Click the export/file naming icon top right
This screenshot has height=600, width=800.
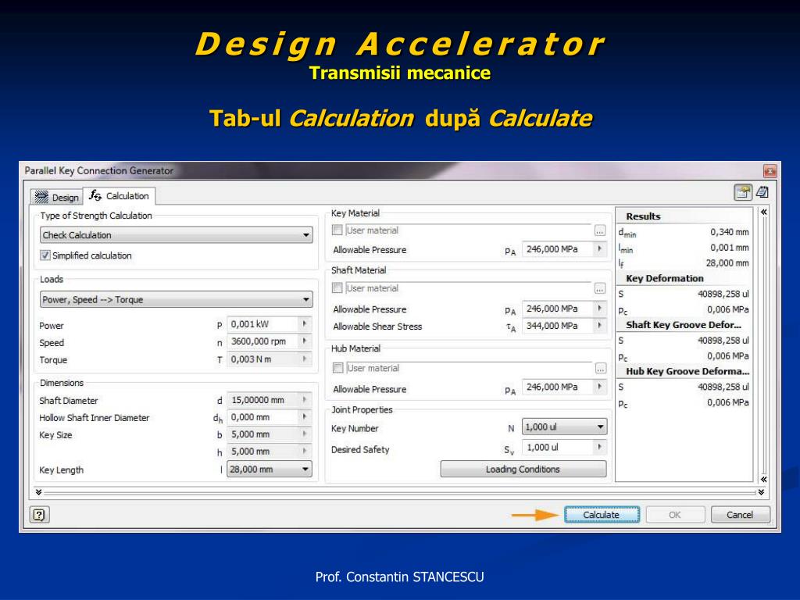[743, 192]
